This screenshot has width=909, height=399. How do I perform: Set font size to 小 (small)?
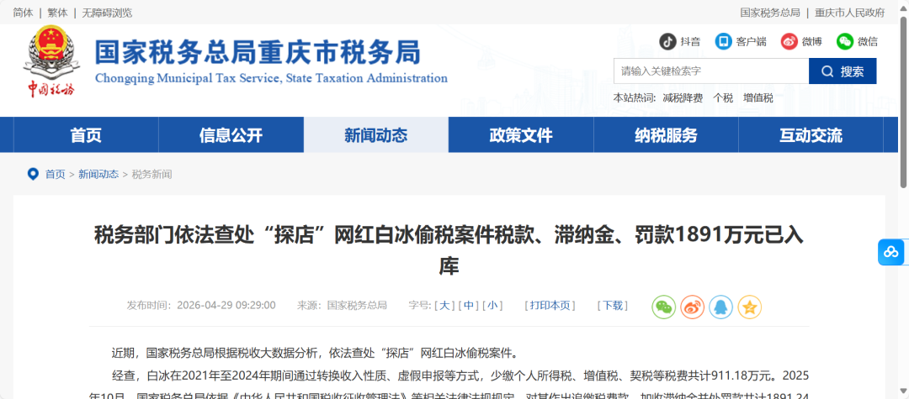pos(492,305)
